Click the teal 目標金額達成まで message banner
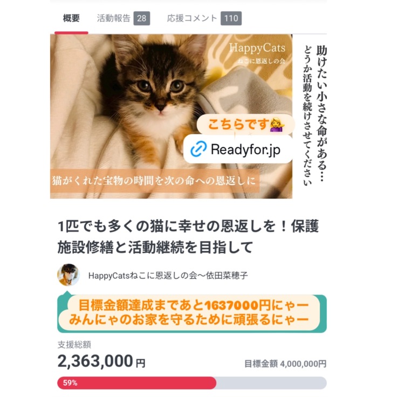The width and height of the screenshot is (397, 397). pyautogui.click(x=191, y=313)
